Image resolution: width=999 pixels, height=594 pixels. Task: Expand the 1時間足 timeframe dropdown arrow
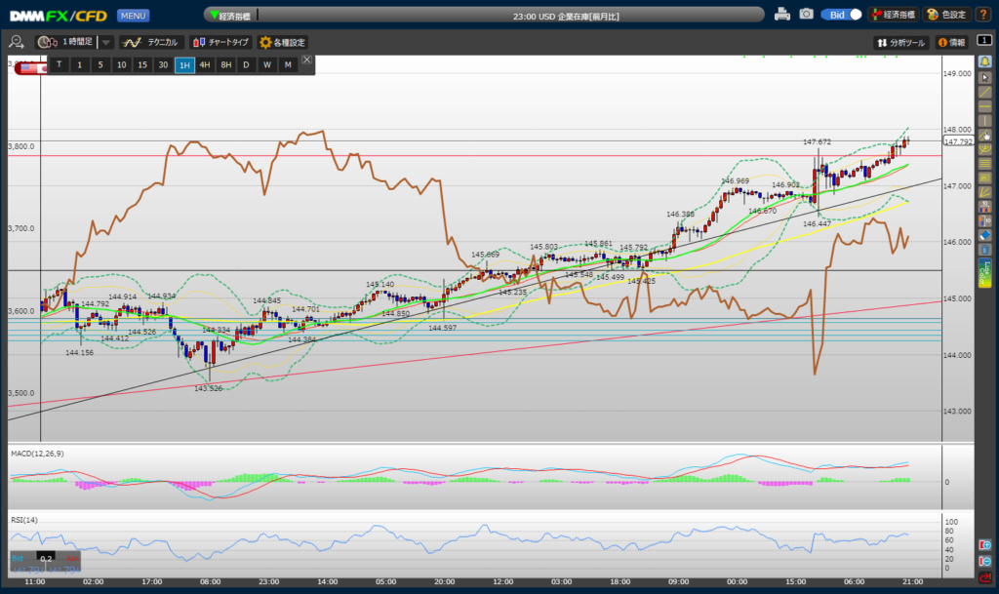click(106, 43)
